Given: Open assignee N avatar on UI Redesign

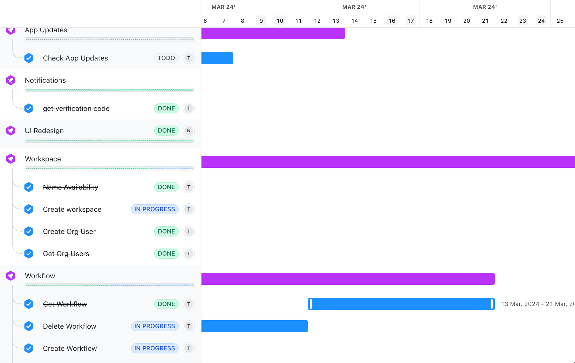Looking at the screenshot, I should point(189,131).
